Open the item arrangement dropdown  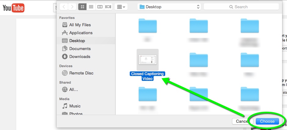(121, 6)
